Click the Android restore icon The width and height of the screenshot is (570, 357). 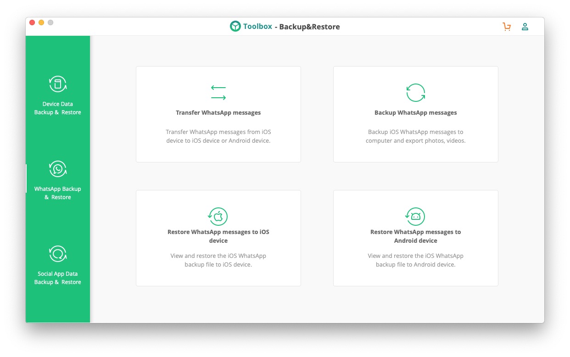click(416, 216)
